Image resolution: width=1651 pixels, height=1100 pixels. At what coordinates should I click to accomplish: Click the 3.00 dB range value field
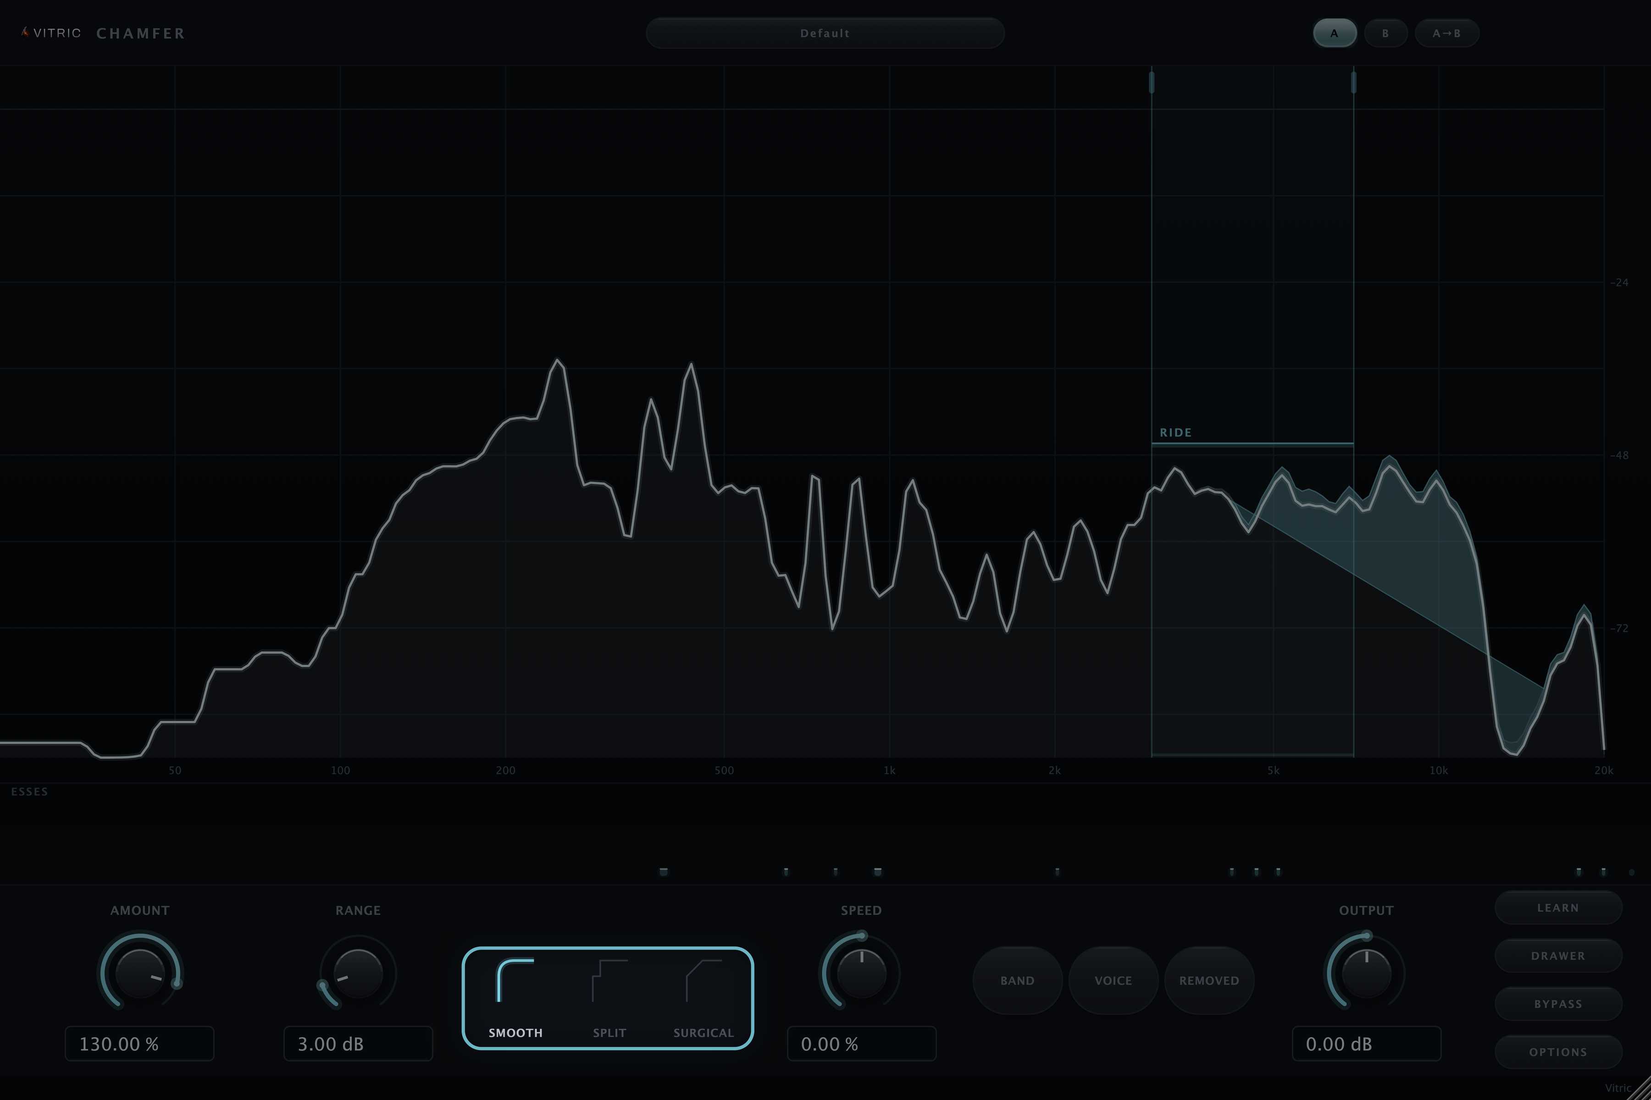pos(358,1043)
